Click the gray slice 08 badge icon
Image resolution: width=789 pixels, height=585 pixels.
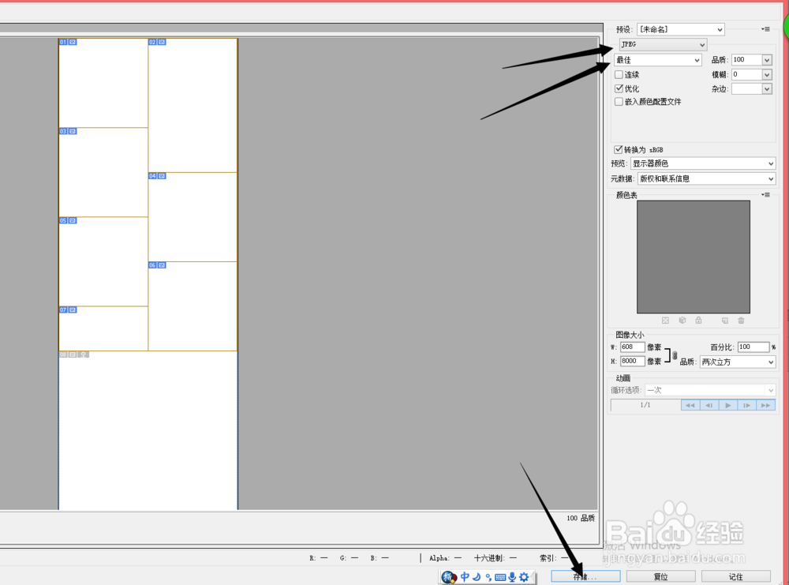(73, 354)
